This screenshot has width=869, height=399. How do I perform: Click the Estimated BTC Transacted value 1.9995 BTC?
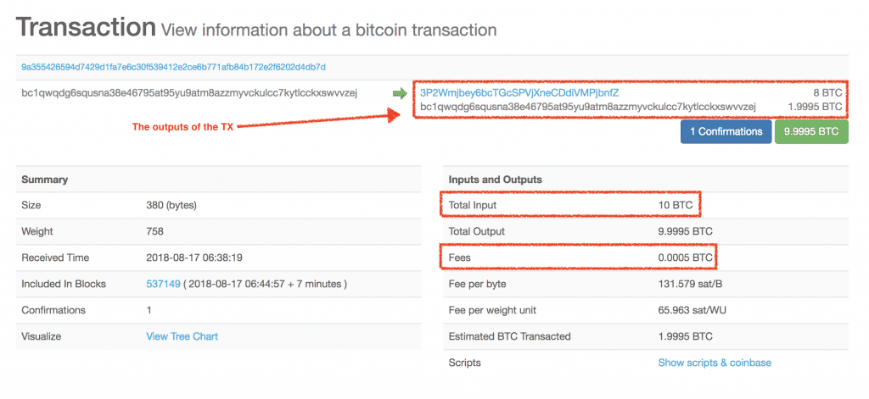click(x=685, y=336)
